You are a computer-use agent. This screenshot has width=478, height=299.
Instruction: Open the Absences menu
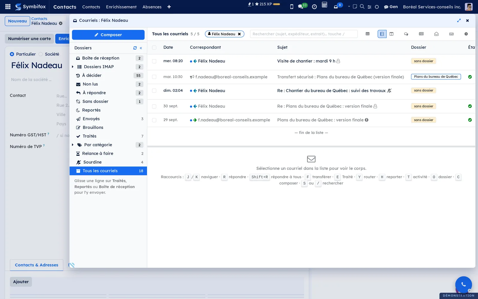152,7
